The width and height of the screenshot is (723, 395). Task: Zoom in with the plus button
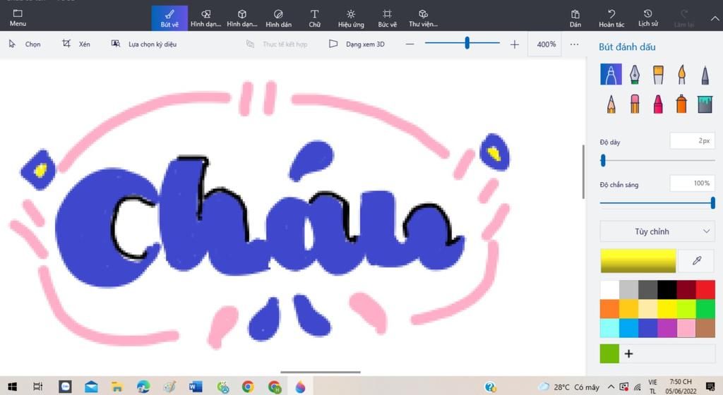point(515,44)
